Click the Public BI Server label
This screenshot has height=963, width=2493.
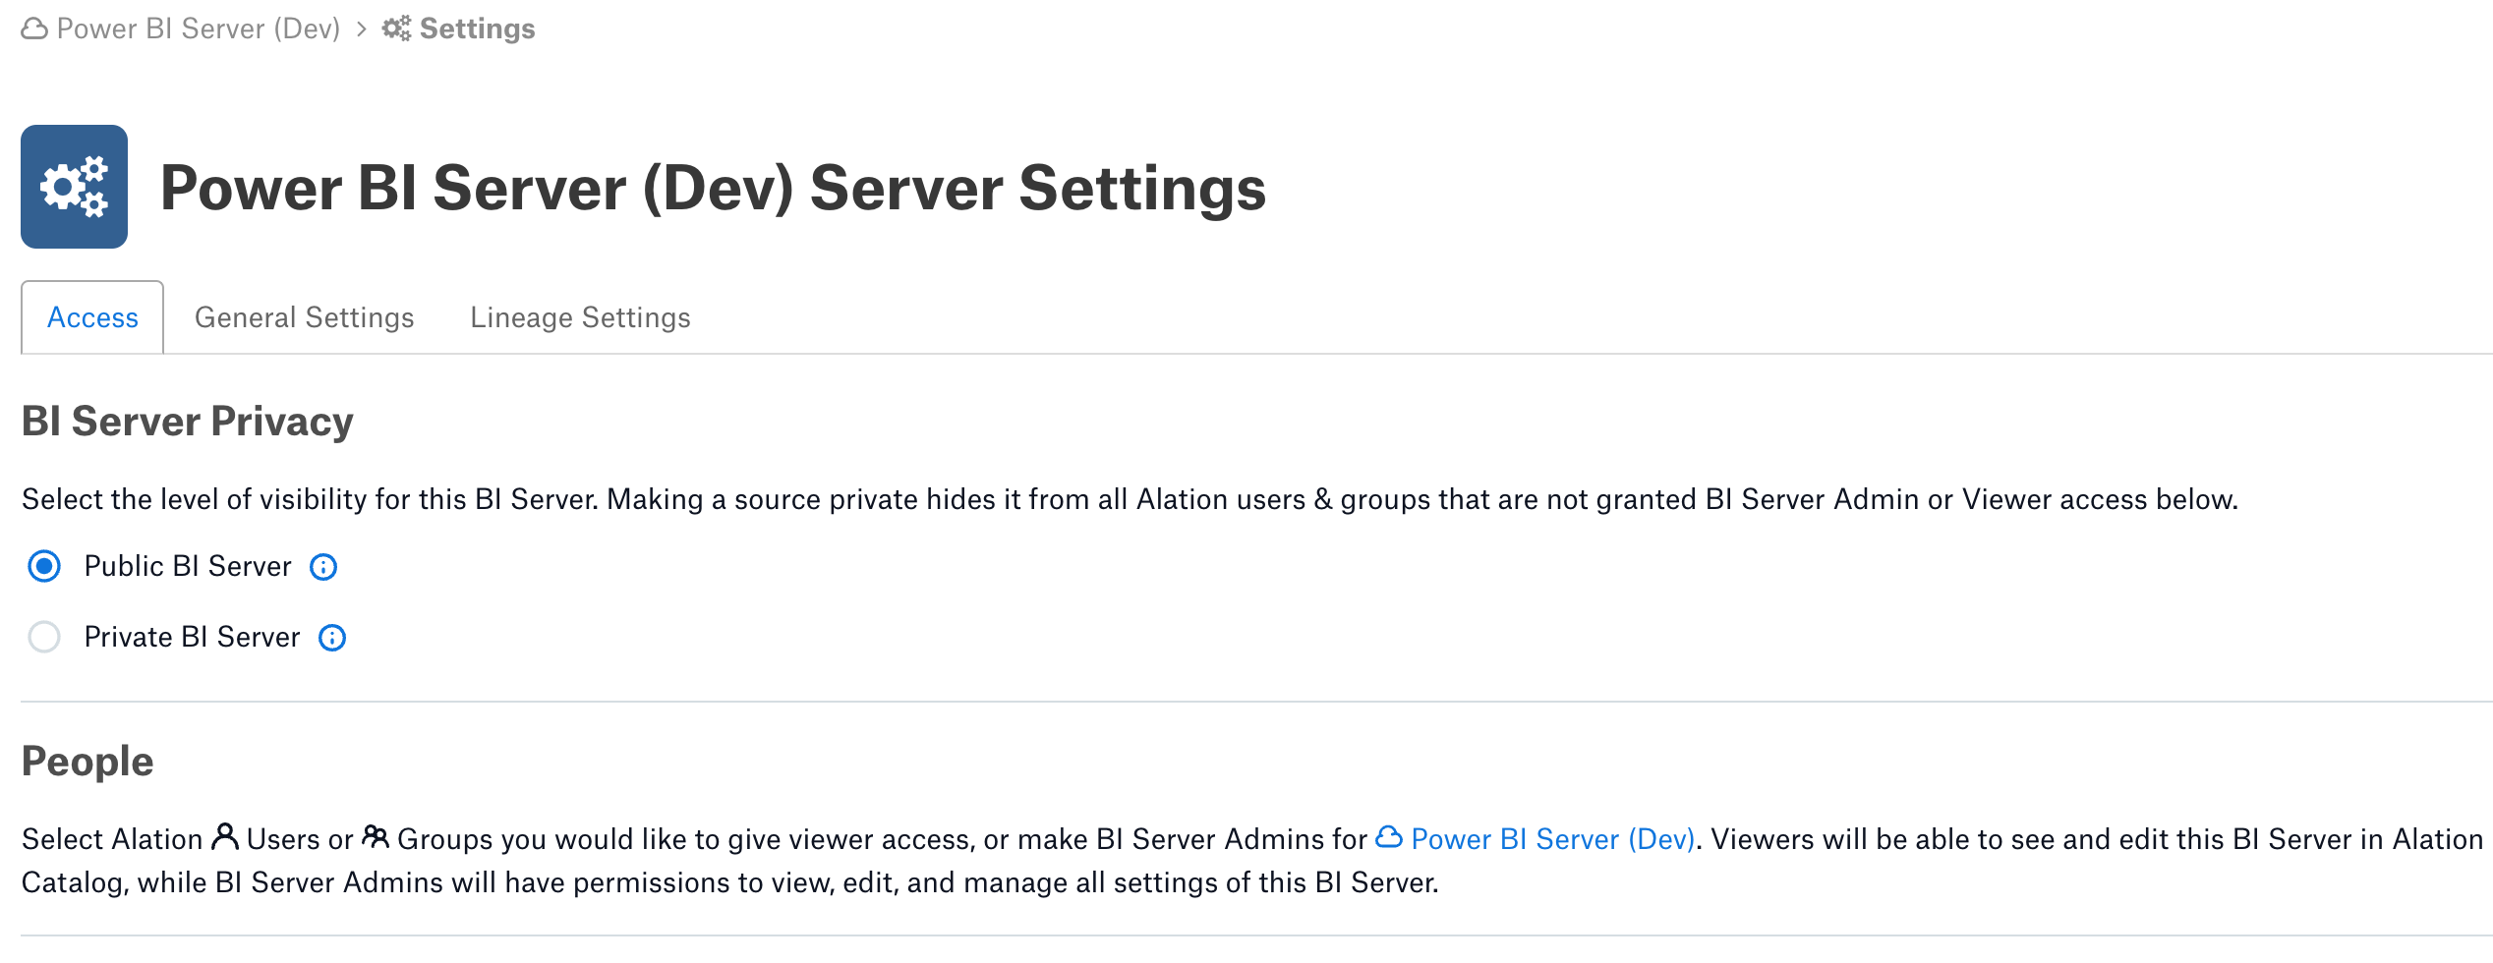click(188, 566)
